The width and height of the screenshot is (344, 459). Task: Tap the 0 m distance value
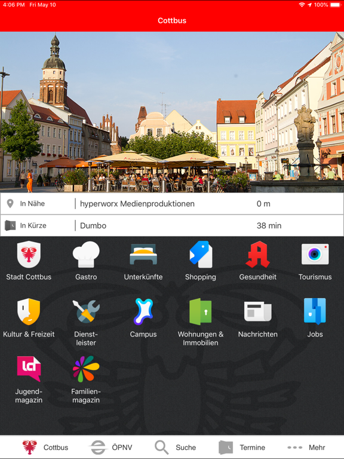tap(263, 204)
